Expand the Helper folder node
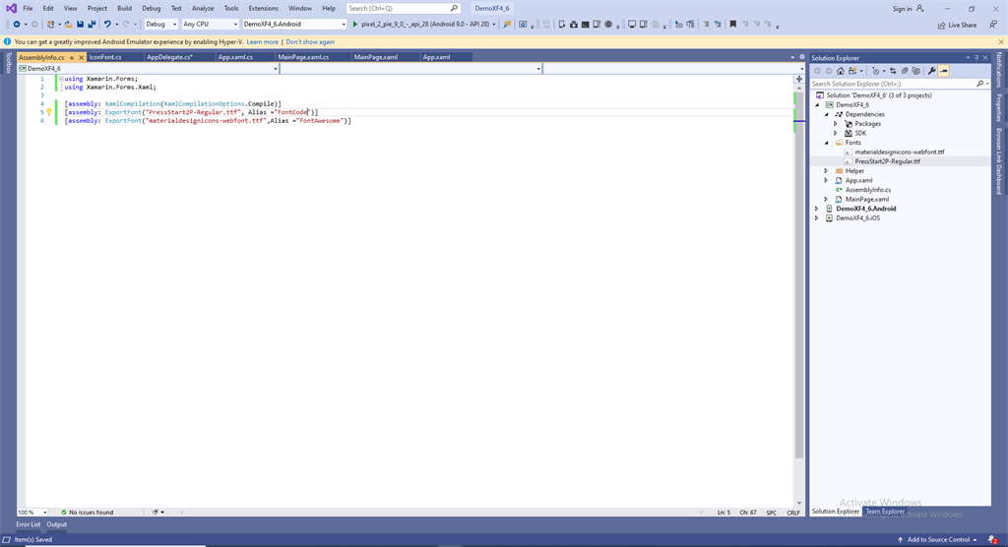Viewport: 1008px width, 547px height. tap(827, 171)
